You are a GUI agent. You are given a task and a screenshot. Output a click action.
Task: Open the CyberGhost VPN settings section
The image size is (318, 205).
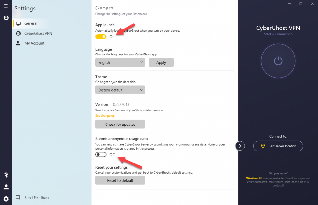[x=38, y=33]
